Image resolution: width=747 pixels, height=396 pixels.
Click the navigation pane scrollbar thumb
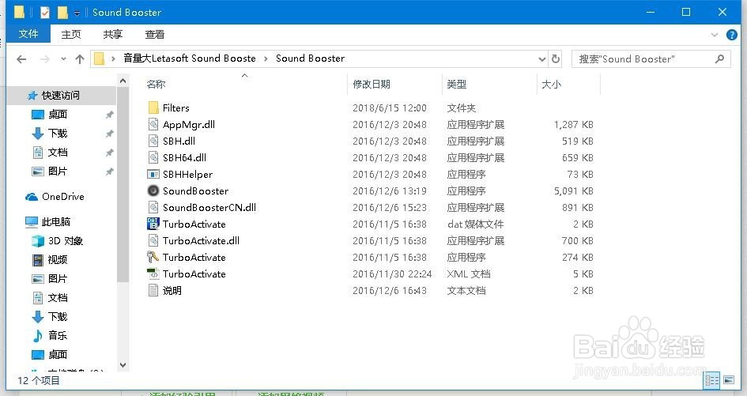point(123,183)
